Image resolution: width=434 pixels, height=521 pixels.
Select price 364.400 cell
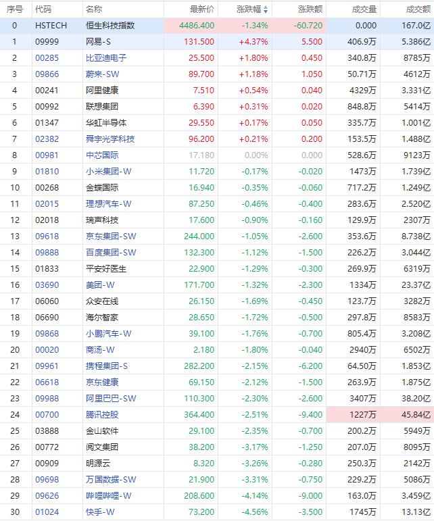199,415
